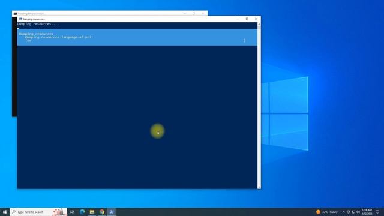Click the console scrollbar down arrow

[x=259, y=187]
